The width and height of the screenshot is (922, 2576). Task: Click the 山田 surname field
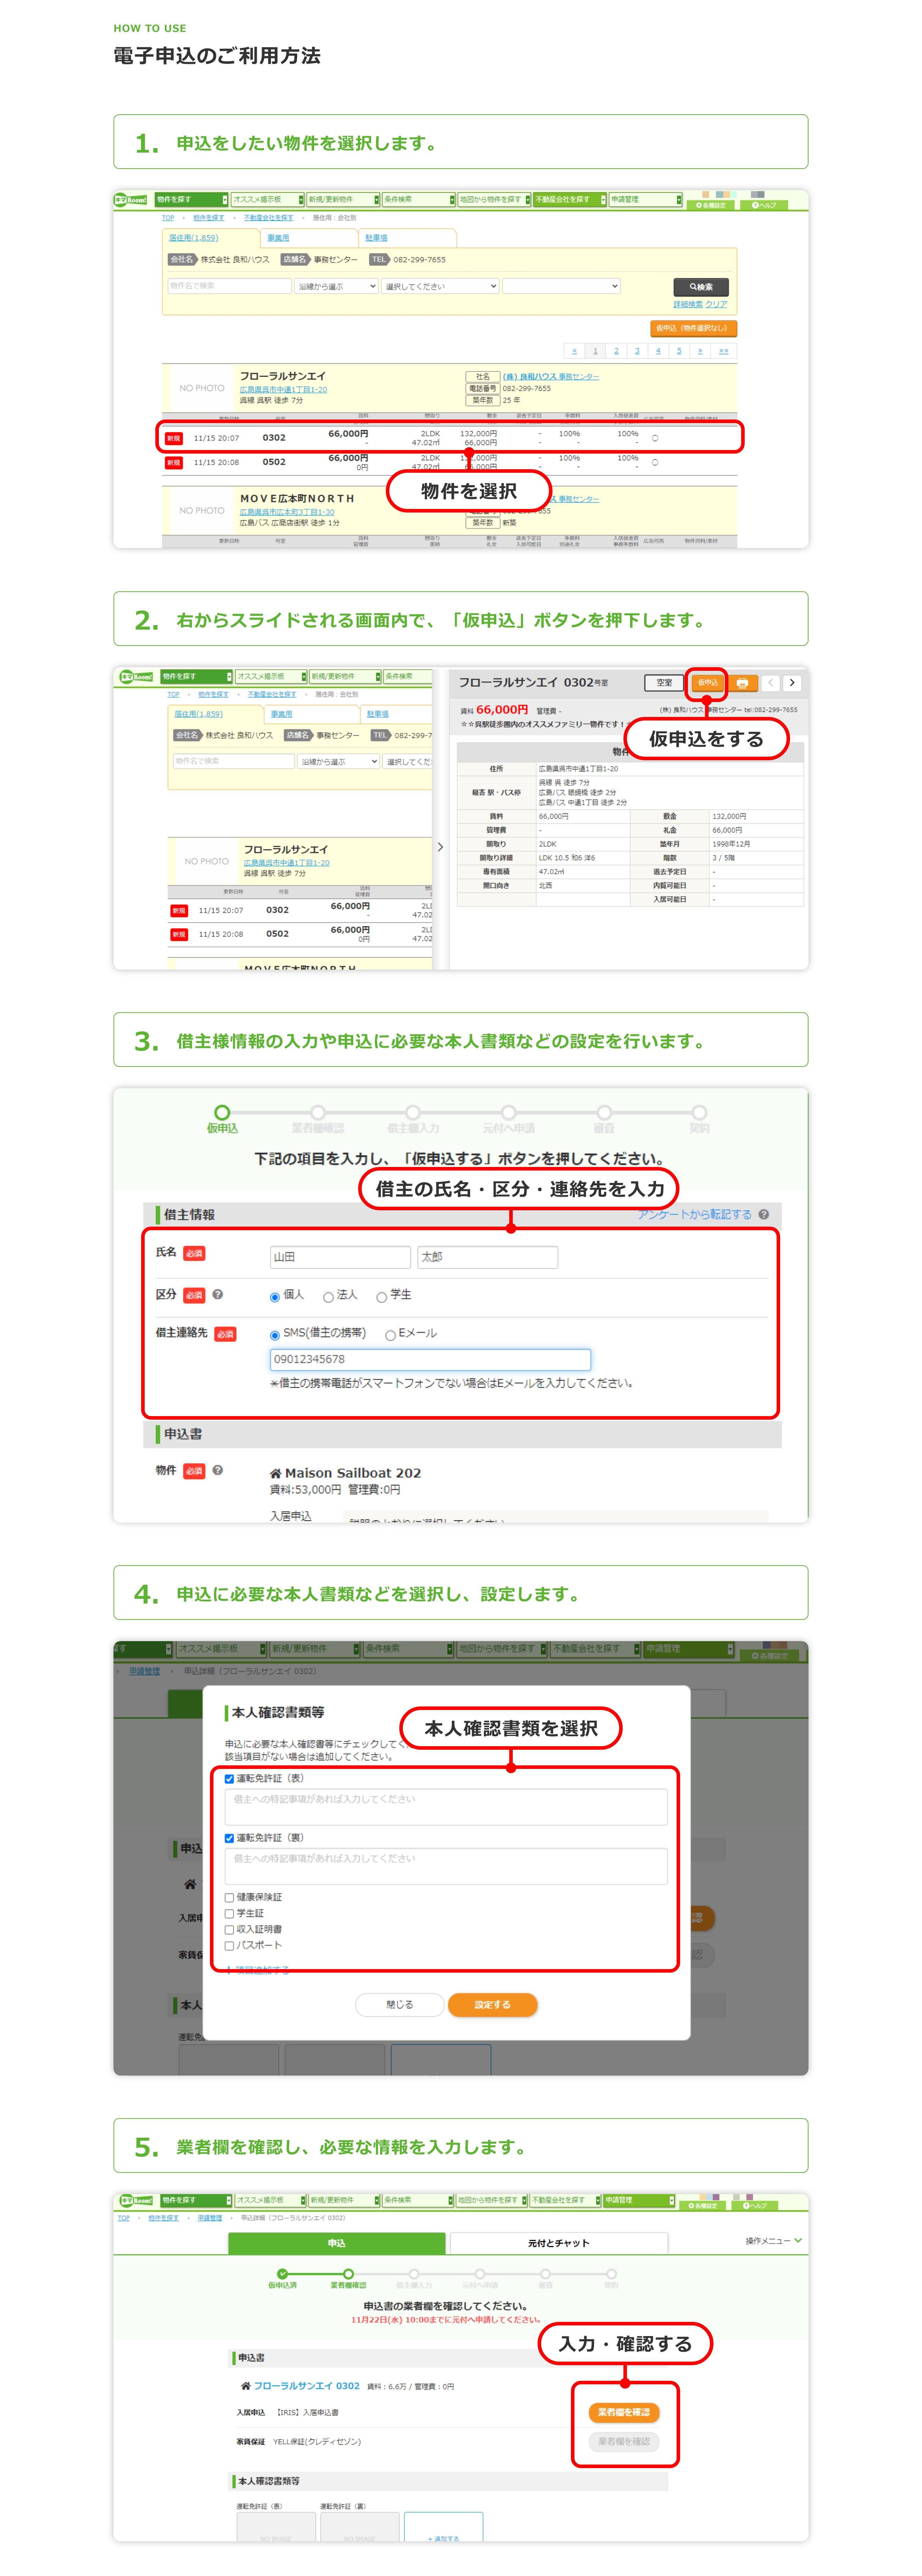coord(341,1257)
